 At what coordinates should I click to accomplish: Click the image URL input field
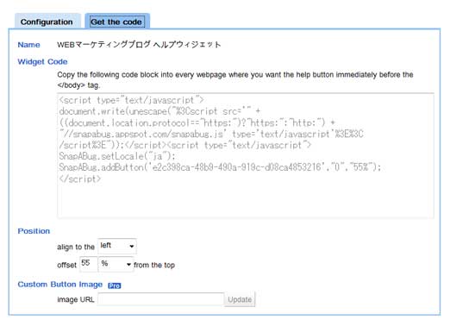click(161, 299)
